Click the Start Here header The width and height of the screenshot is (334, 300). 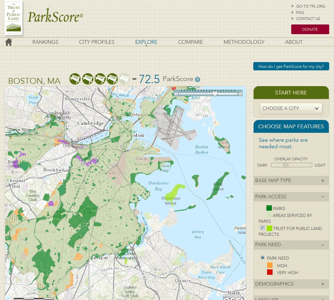291,93
